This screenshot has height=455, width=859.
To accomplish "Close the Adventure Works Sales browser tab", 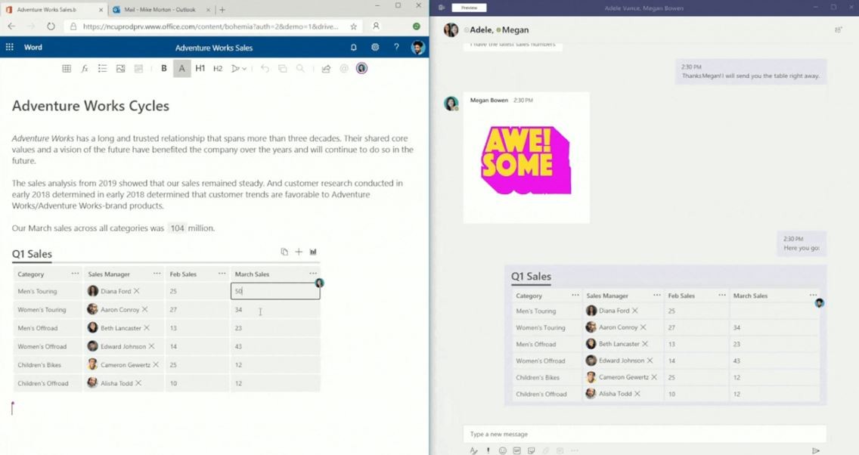I will (101, 10).
